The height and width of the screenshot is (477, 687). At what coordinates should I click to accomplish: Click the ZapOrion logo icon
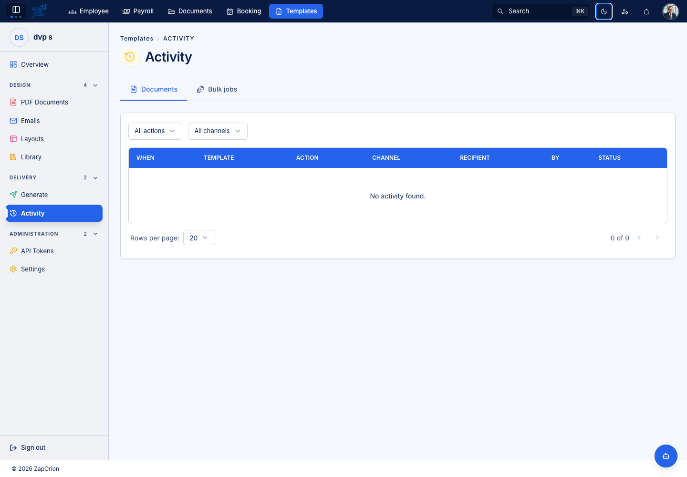[39, 11]
